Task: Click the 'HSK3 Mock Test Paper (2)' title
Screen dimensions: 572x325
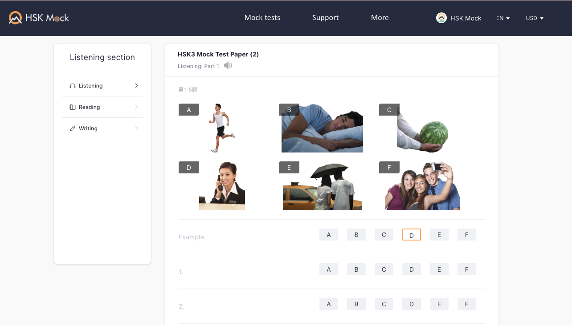Action: point(218,54)
